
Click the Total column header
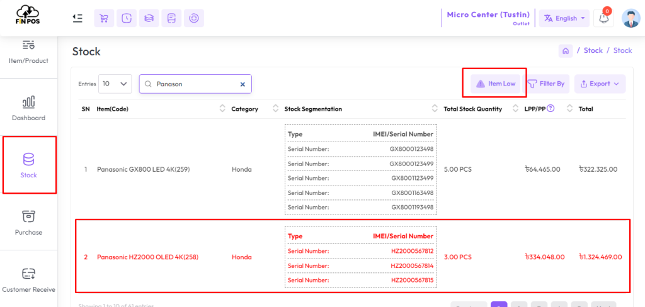tap(585, 109)
